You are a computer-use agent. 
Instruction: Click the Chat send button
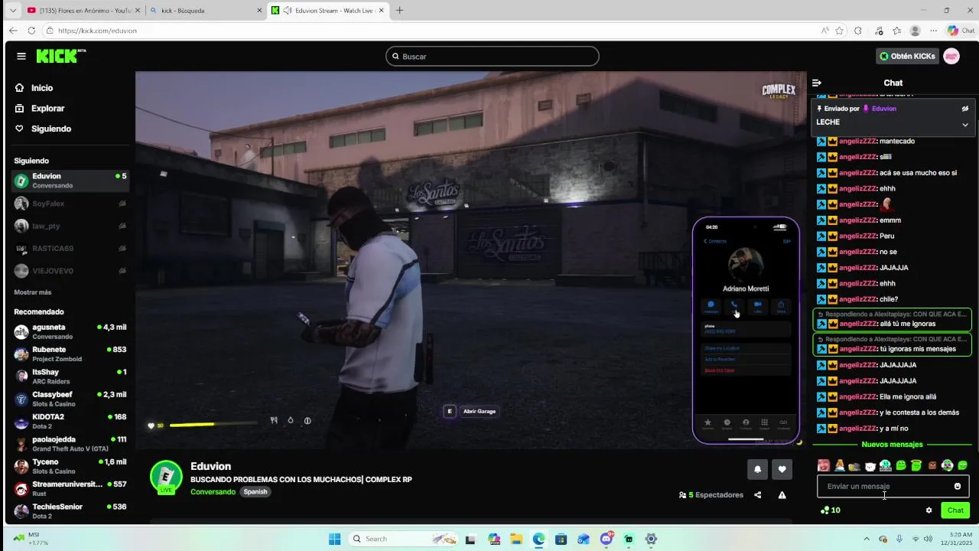[955, 510]
